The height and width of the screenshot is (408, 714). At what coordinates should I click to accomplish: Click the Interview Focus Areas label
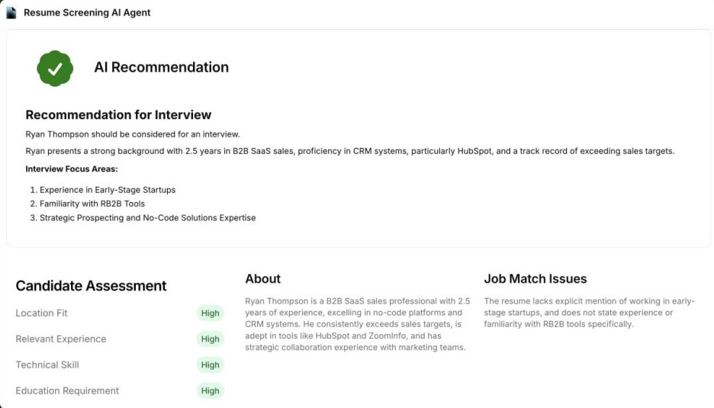[x=72, y=169]
